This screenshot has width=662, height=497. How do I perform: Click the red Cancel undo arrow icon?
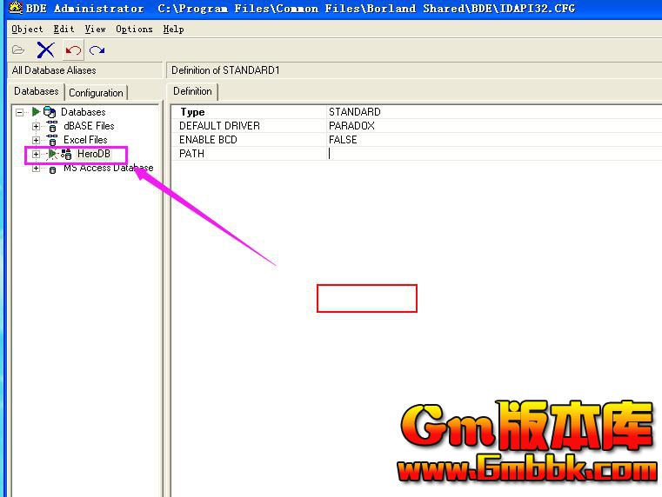click(x=73, y=50)
